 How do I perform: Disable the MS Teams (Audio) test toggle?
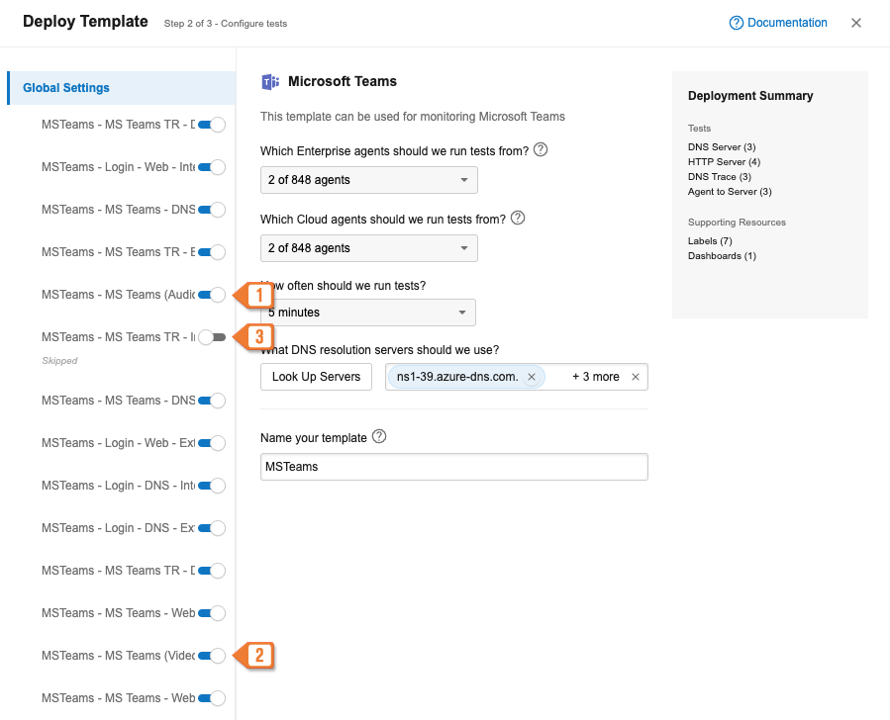click(212, 295)
